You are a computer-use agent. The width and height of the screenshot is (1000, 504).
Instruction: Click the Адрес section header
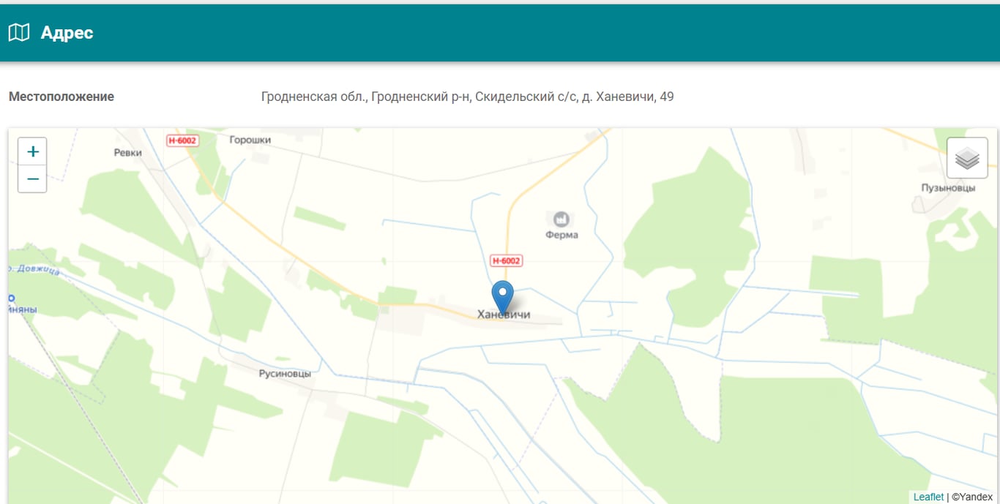pyautogui.click(x=67, y=33)
